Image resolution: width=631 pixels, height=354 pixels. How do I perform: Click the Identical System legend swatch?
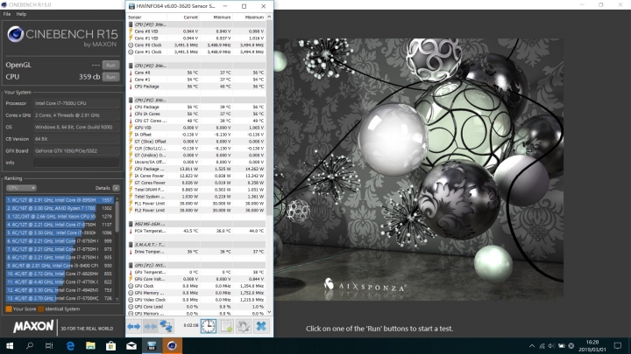tap(40, 309)
